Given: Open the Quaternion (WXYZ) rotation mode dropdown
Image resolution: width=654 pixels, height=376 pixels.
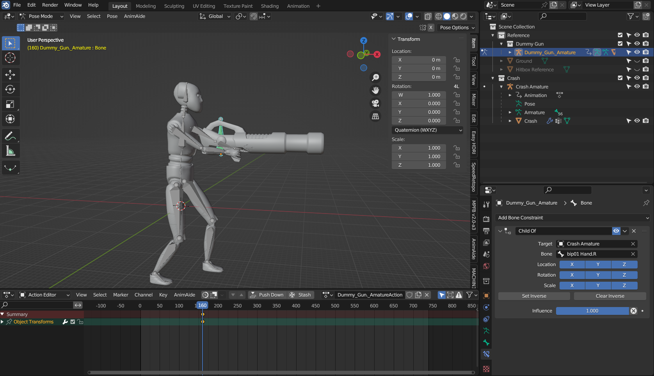Looking at the screenshot, I should point(427,130).
